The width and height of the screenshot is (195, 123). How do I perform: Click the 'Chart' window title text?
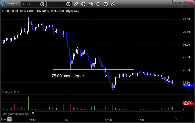coord(11,4)
